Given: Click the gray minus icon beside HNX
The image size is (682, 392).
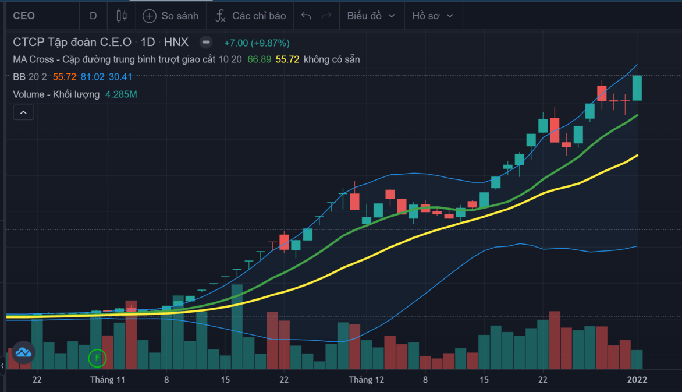Looking at the screenshot, I should coord(205,43).
